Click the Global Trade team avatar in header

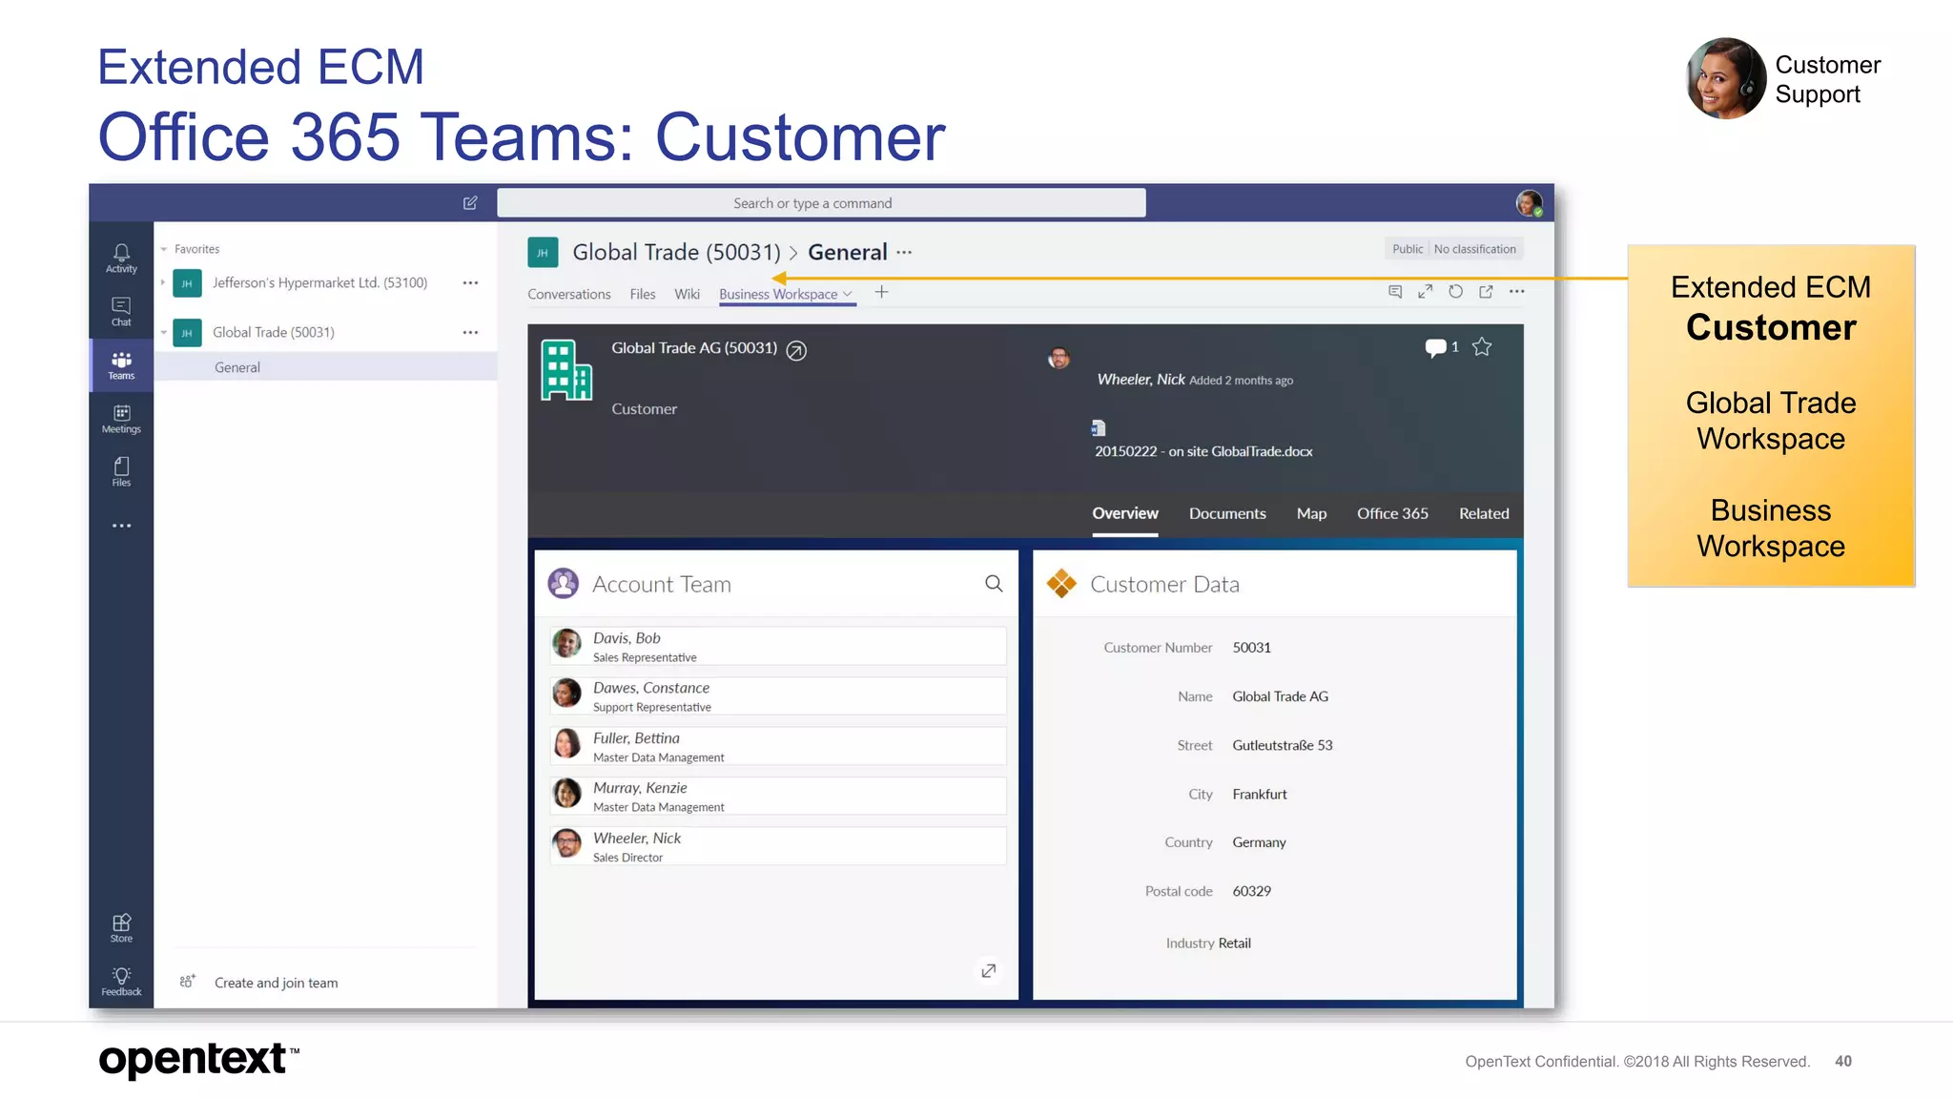click(x=543, y=253)
